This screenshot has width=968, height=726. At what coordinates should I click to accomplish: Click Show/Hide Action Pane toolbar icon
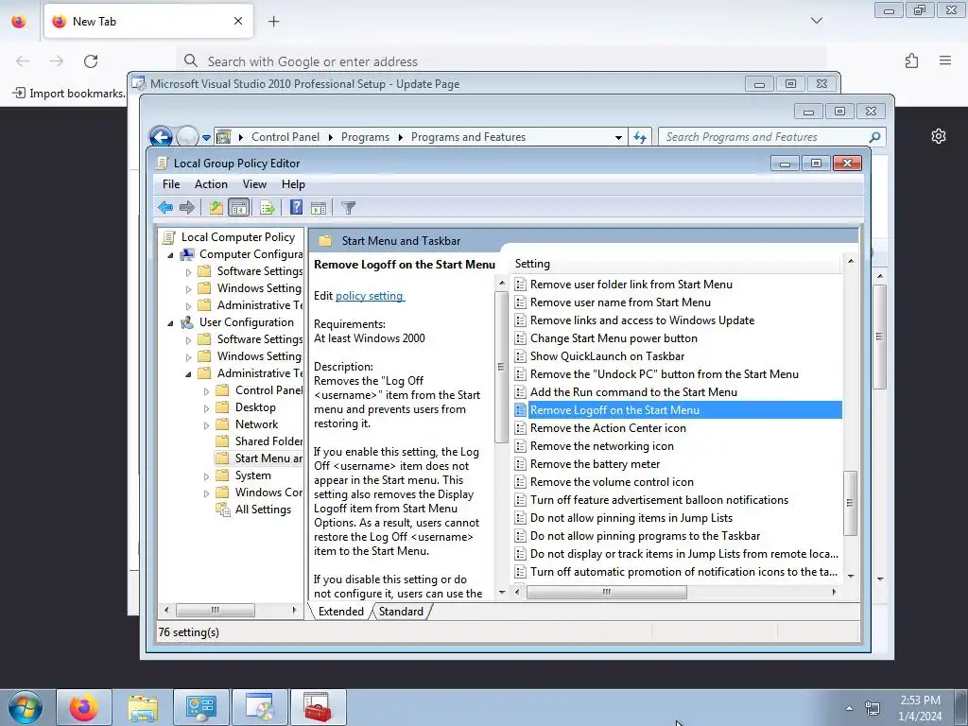point(319,207)
